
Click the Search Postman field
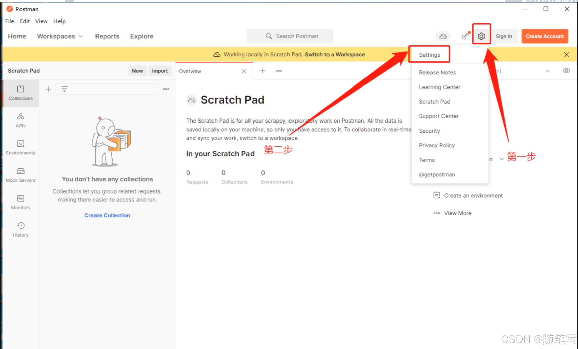[x=290, y=36]
